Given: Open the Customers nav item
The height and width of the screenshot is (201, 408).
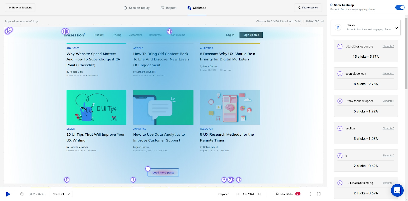Looking at the screenshot, I should click(135, 35).
